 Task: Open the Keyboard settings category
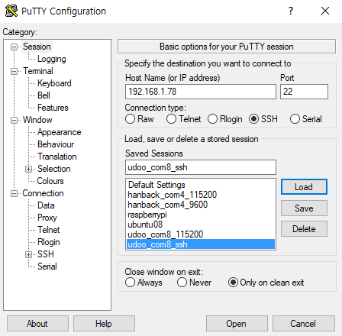(x=54, y=83)
